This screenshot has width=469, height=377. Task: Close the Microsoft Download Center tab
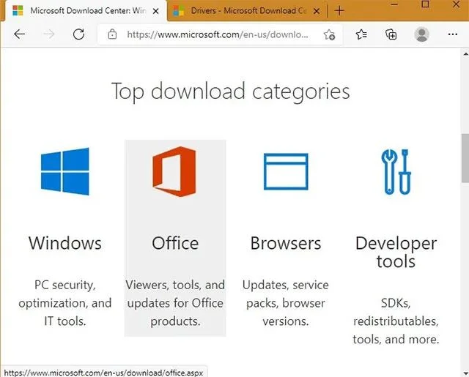pos(156,12)
